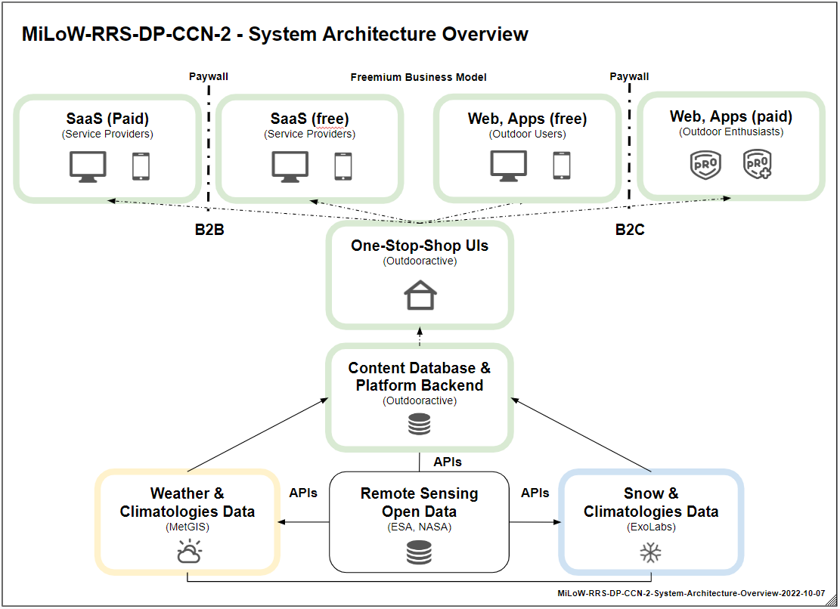This screenshot has width=840, height=609.
Task: Click (Service Providers) under SaaS (free)
Action: click(310, 134)
